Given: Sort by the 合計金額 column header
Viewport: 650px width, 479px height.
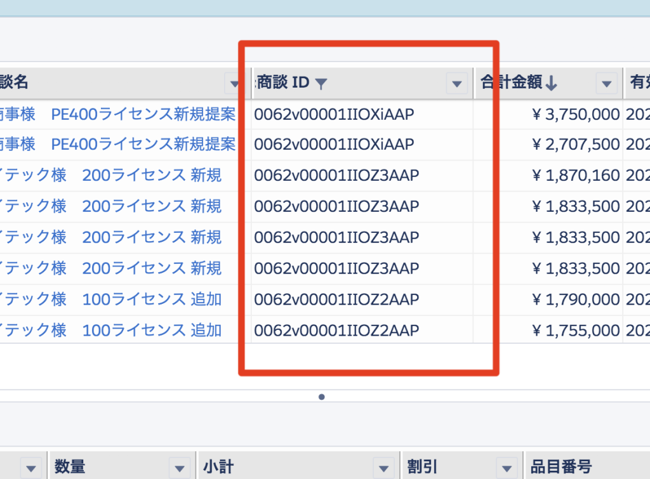Looking at the screenshot, I should click(x=512, y=82).
